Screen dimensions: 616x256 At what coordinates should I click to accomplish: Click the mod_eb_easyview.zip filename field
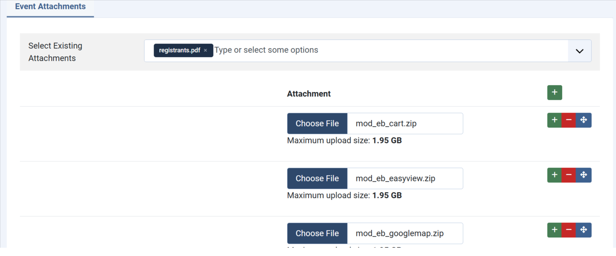click(405, 179)
